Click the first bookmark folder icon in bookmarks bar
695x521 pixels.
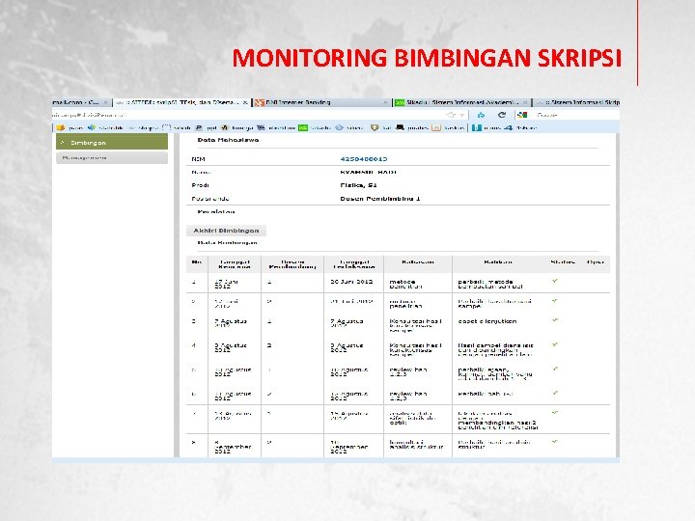pyautogui.click(x=61, y=127)
